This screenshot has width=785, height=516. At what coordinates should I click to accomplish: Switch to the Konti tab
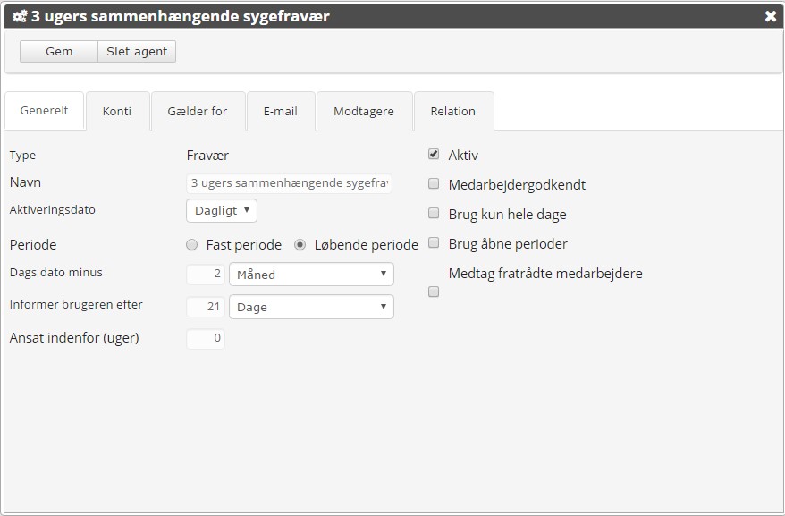tap(118, 111)
